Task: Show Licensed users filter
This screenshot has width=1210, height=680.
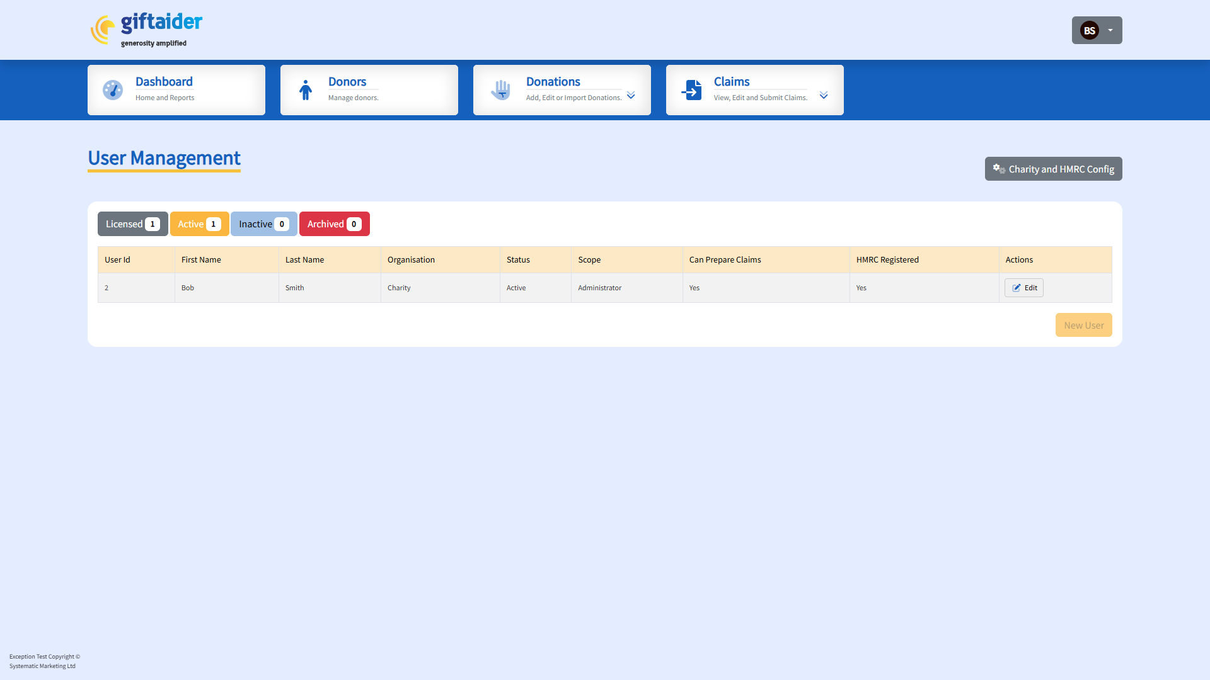Action: coord(133,224)
